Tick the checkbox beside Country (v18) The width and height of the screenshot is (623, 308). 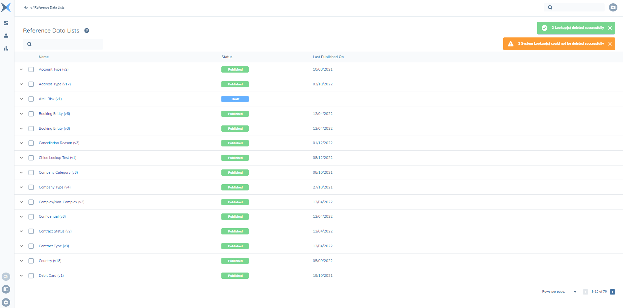click(x=31, y=261)
